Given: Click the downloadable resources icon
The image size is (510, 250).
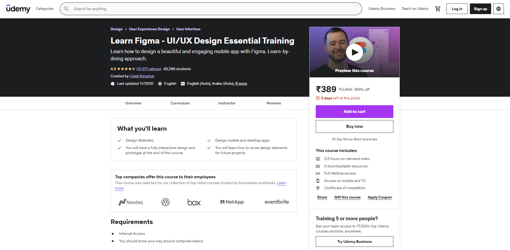Looking at the screenshot, I should pyautogui.click(x=318, y=166).
